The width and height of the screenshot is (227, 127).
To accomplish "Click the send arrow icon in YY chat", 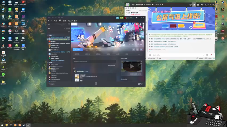I will (x=203, y=55).
